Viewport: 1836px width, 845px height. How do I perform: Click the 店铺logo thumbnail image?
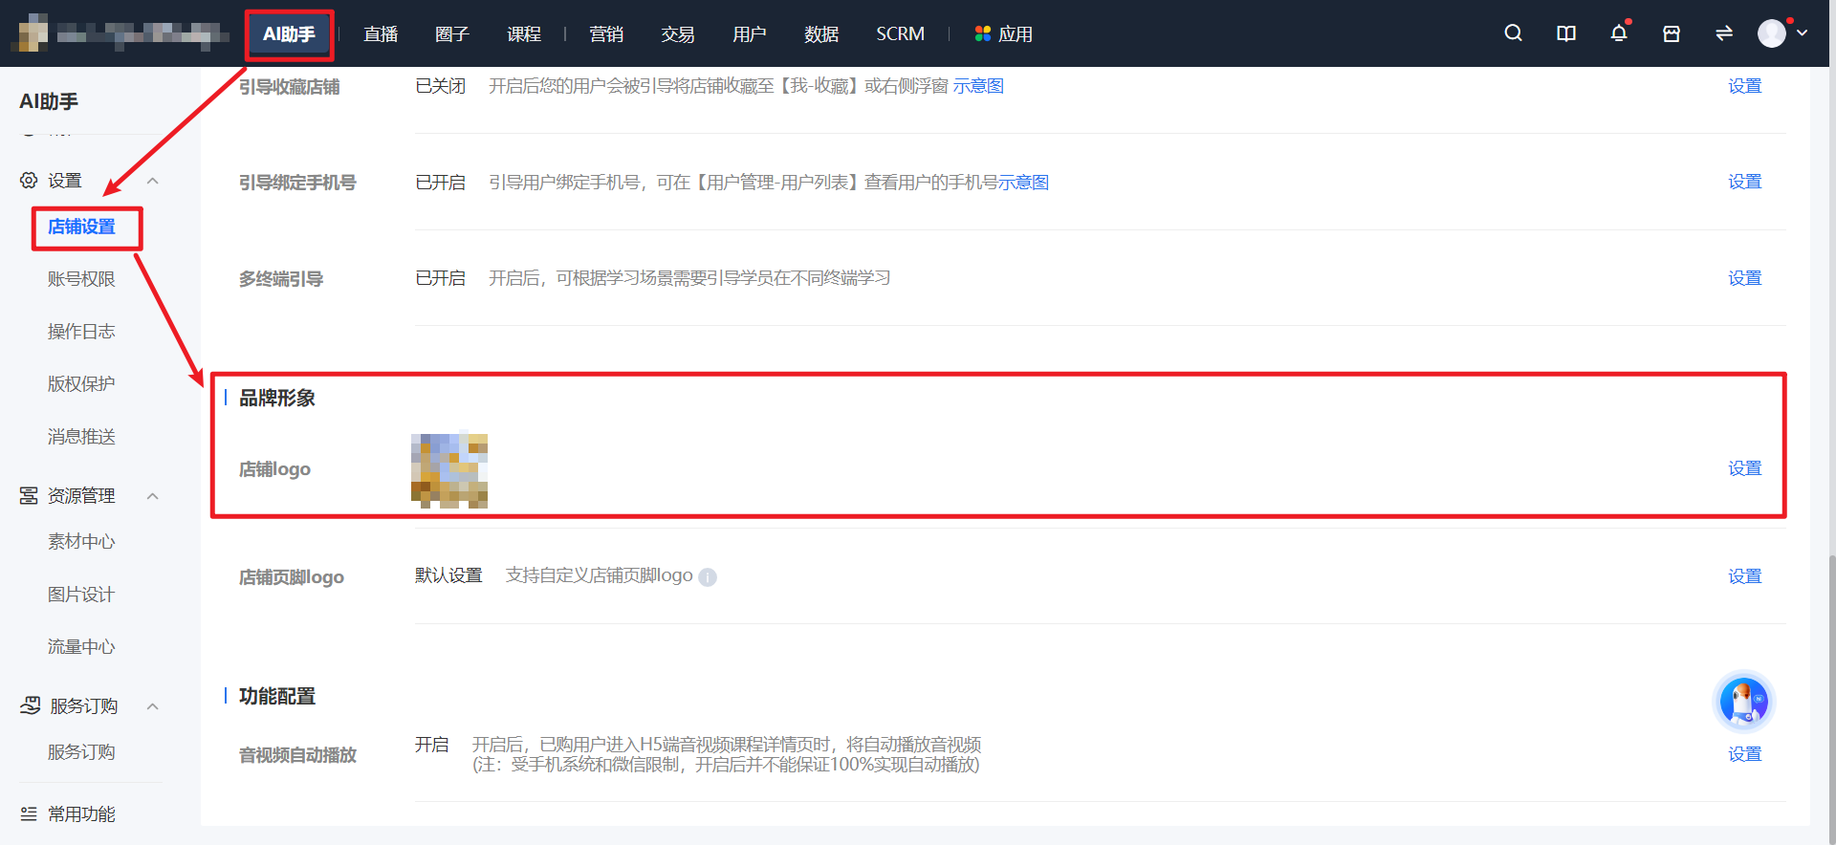449,470
